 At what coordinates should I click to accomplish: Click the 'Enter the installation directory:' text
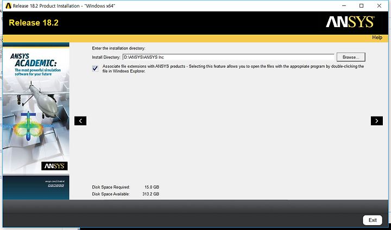coord(118,48)
